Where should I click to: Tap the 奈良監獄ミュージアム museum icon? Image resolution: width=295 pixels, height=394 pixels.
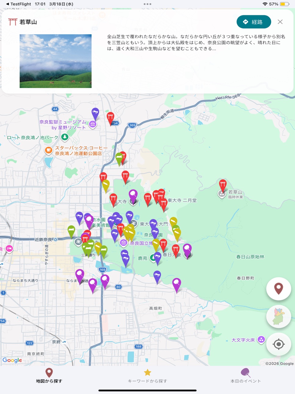(93, 124)
